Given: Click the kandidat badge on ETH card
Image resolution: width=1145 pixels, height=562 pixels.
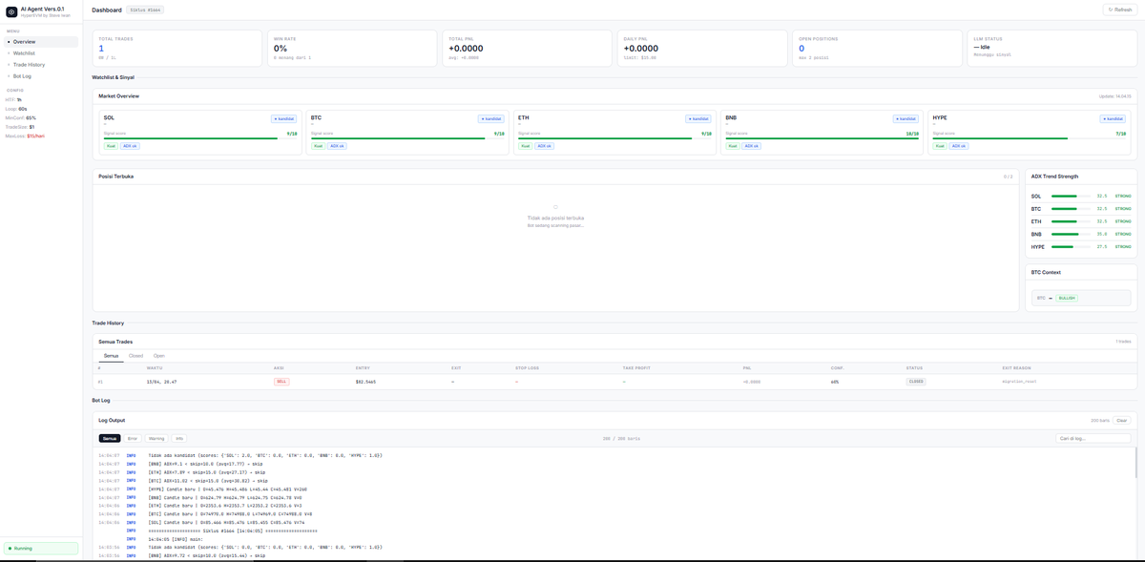Looking at the screenshot, I should [697, 119].
